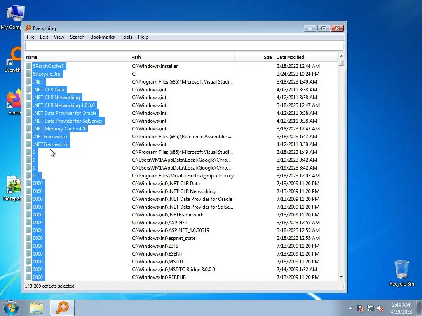Click path C:\Windows\inf\.NETFramework
The height and width of the screenshot is (316, 422).
(167, 215)
